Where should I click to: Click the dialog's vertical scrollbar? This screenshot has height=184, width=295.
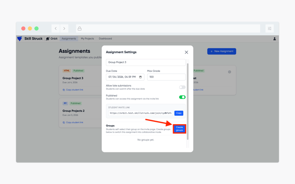188,102
